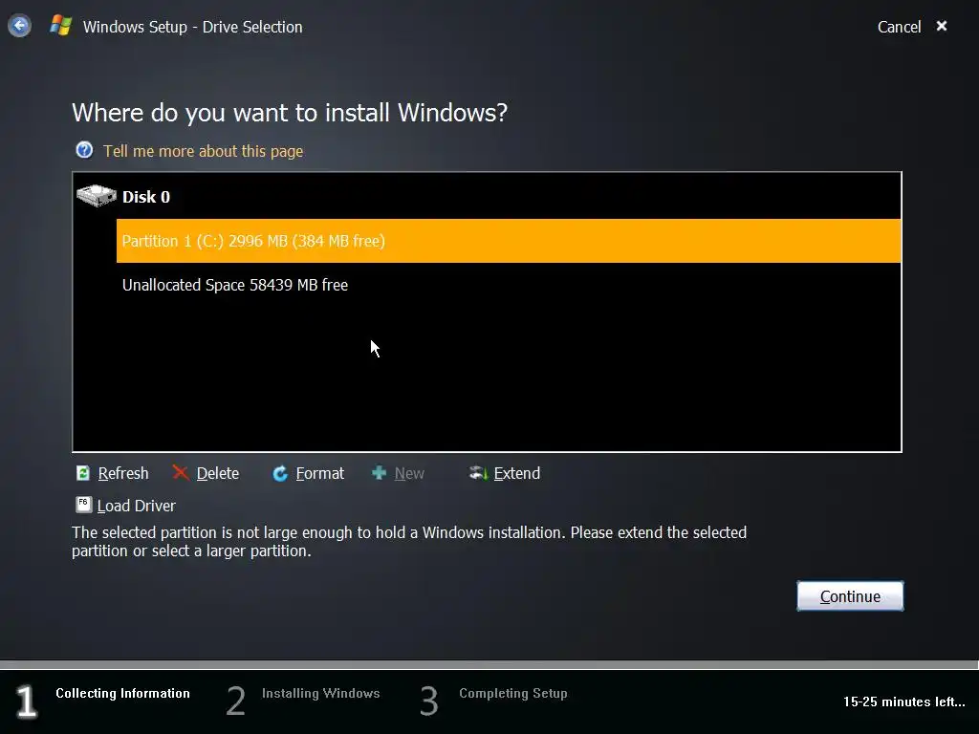Click the Where do you want to install heading

coord(290,113)
